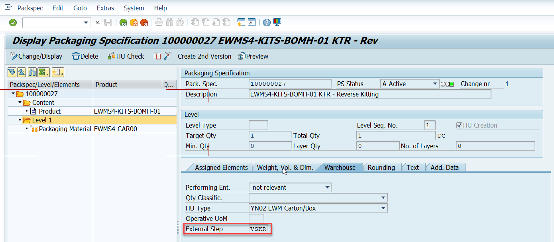Collapse the Level 1 folder node
The image size is (554, 242).
click(20, 120)
